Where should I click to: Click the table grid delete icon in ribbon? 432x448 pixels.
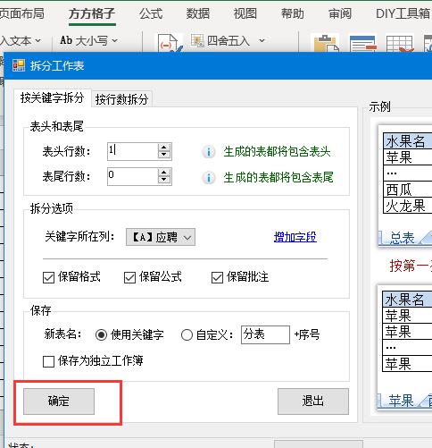coord(400,44)
